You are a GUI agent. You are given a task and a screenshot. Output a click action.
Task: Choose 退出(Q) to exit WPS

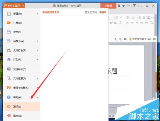[x=22, y=116]
